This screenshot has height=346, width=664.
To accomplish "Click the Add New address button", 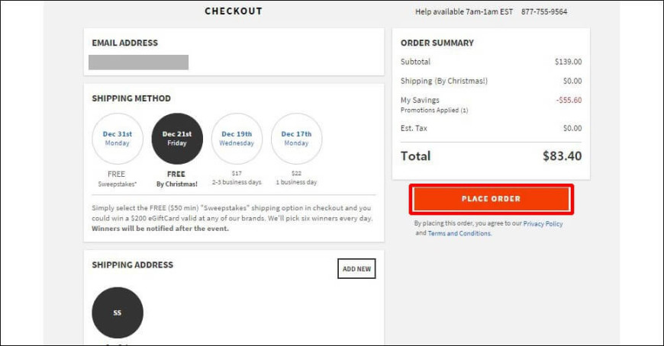I will coord(356,268).
